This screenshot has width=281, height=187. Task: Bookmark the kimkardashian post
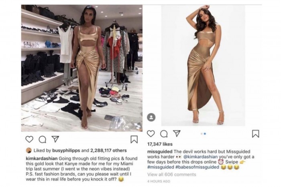pyautogui.click(x=134, y=139)
